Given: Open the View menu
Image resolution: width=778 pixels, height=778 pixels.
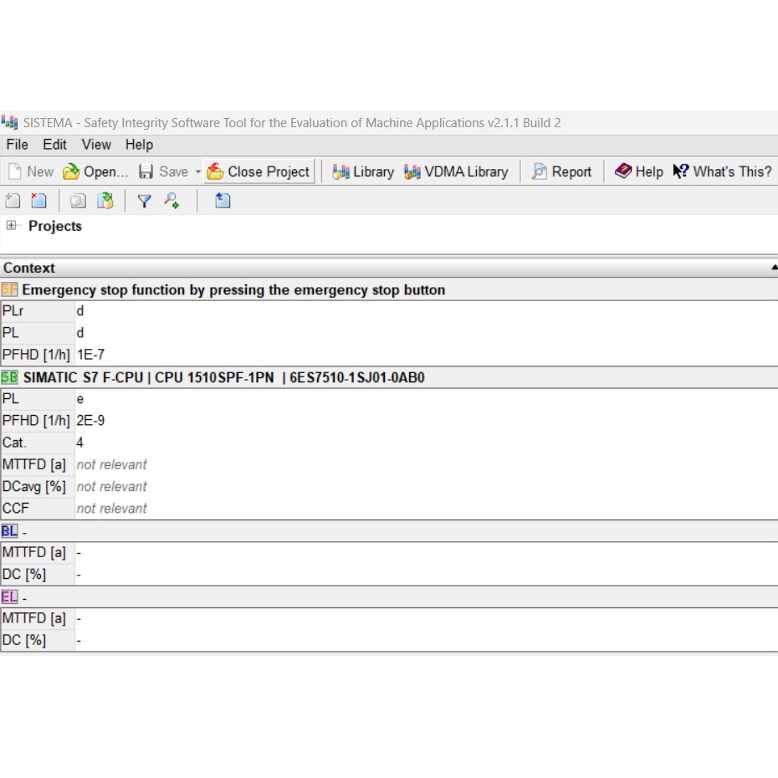Looking at the screenshot, I should [x=96, y=145].
